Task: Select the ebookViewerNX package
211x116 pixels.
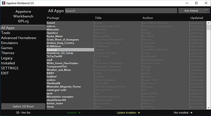Action: pos(70,100)
